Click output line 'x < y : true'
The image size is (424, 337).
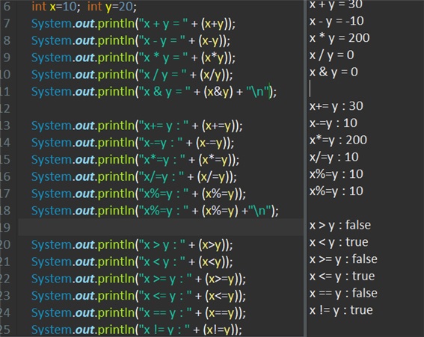click(339, 242)
